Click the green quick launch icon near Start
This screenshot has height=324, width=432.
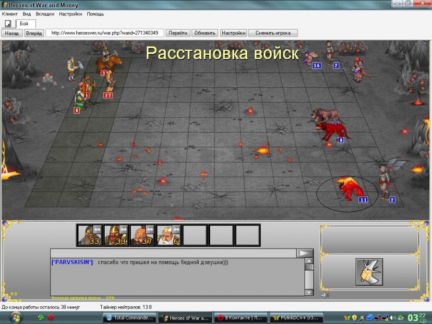(41, 318)
